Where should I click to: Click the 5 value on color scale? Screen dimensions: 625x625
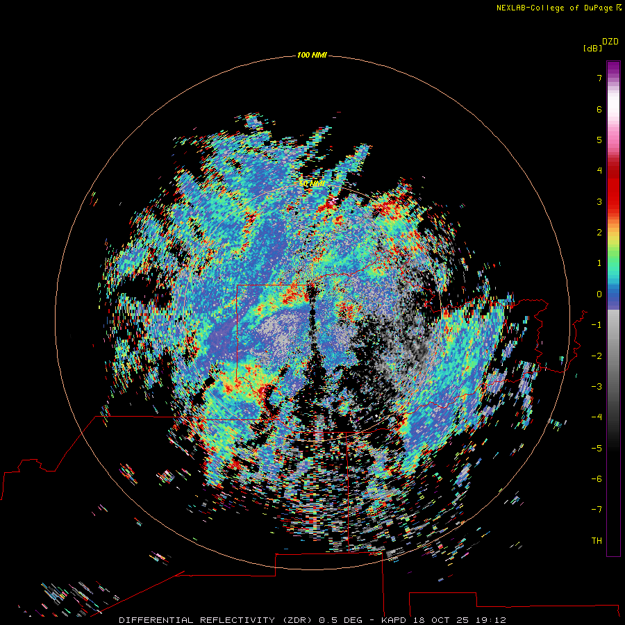(599, 140)
